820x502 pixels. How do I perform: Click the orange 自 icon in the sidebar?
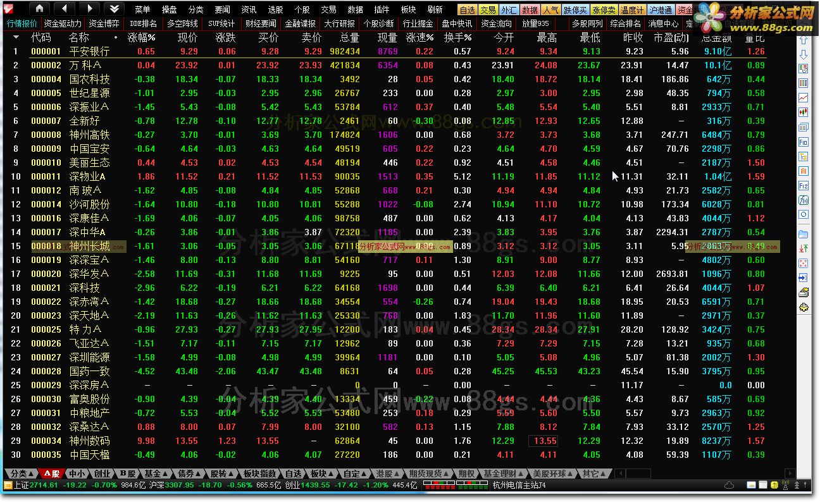(x=804, y=171)
